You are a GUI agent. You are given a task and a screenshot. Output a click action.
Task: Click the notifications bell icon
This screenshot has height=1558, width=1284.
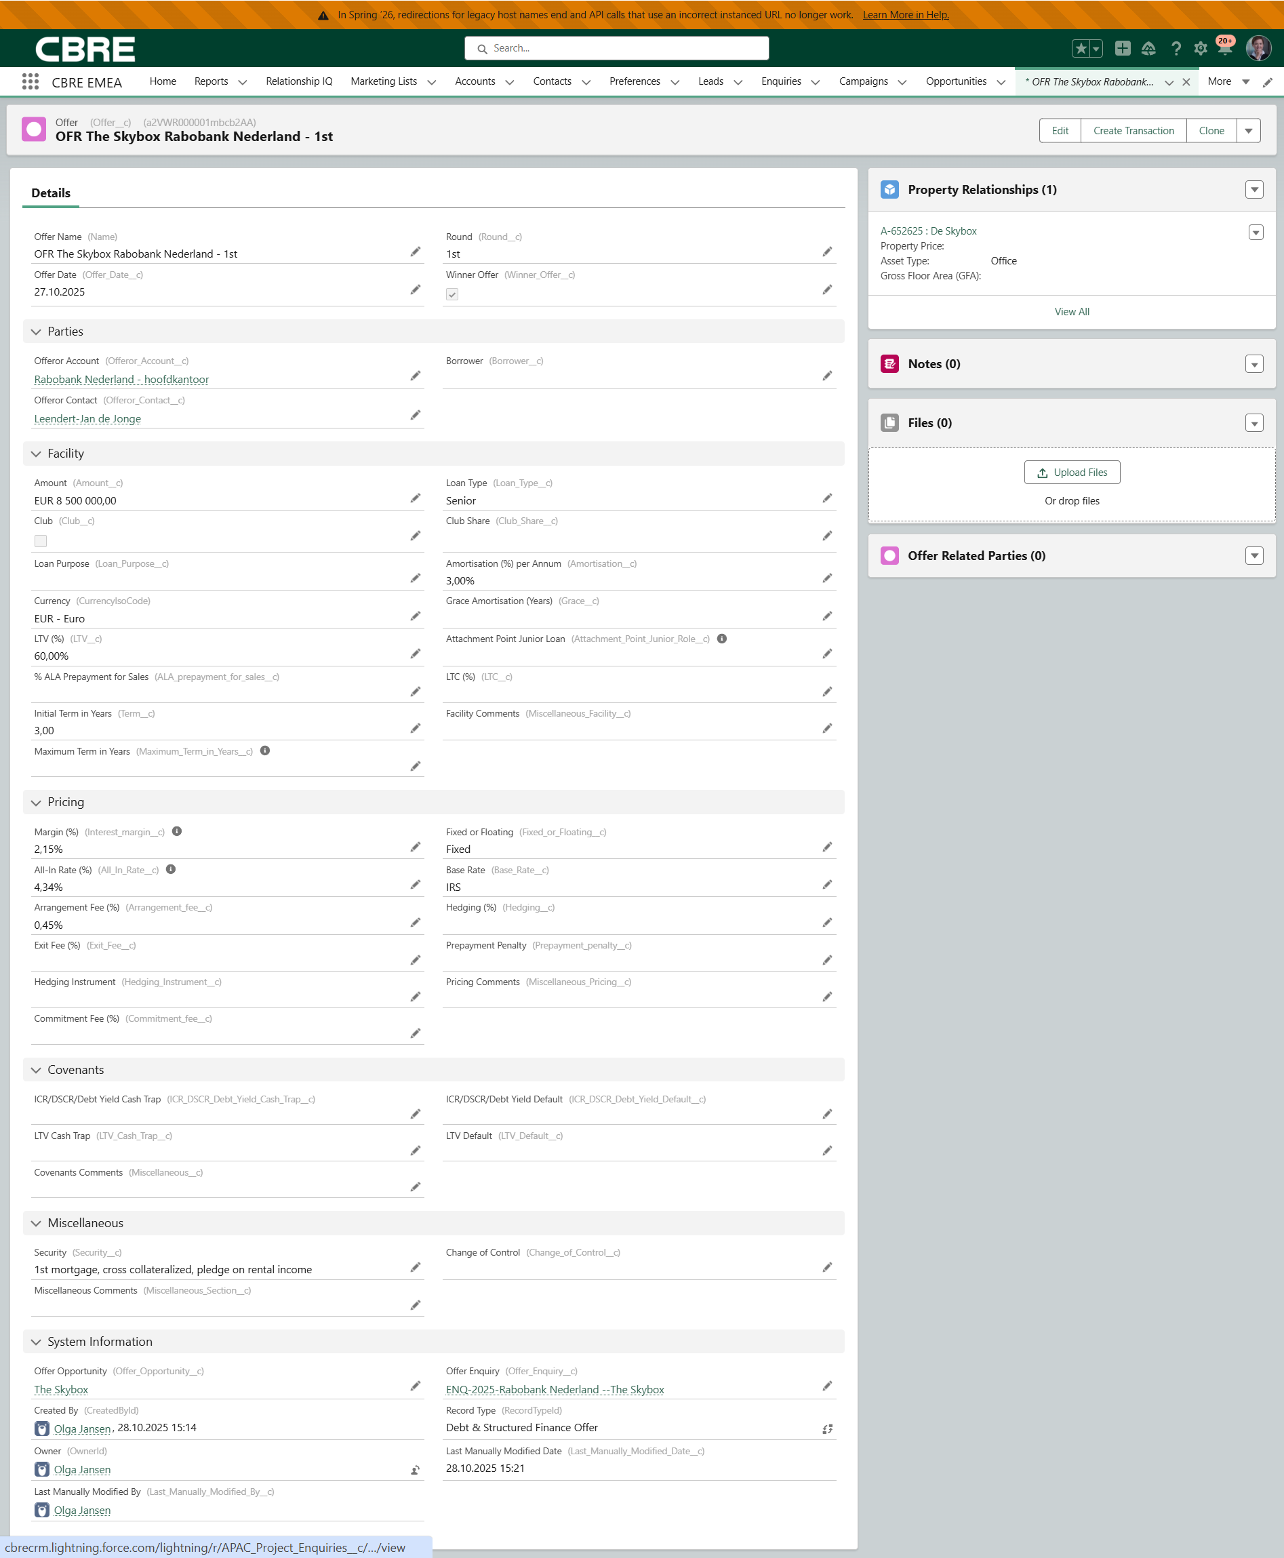[1224, 49]
